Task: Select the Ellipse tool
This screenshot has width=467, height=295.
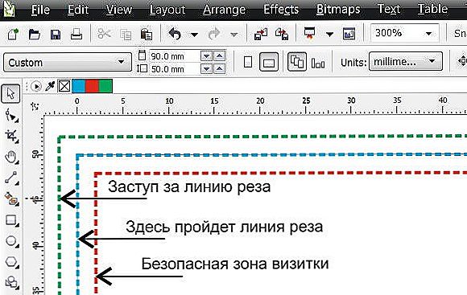Action: (x=11, y=241)
